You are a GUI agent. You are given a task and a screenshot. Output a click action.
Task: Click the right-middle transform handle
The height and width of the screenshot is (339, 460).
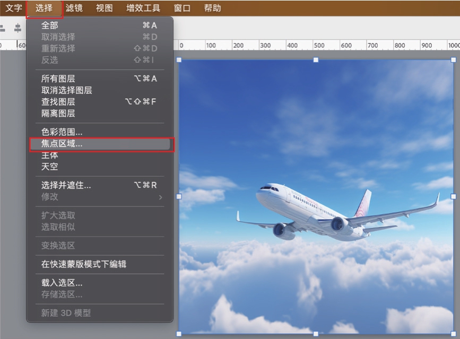[453, 196]
